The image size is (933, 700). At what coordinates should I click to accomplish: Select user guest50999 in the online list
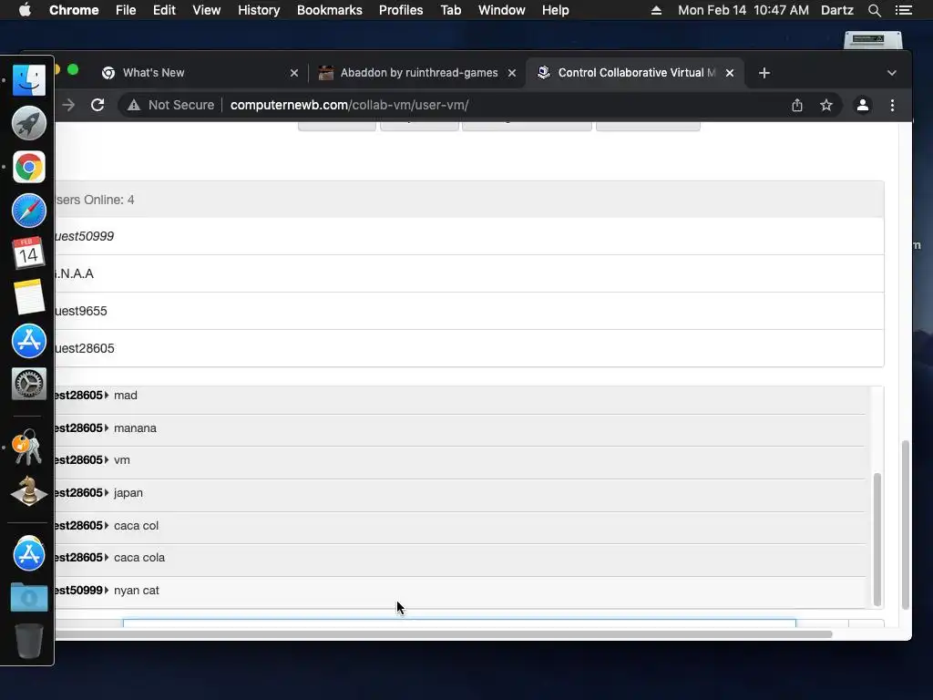pyautogui.click(x=469, y=236)
